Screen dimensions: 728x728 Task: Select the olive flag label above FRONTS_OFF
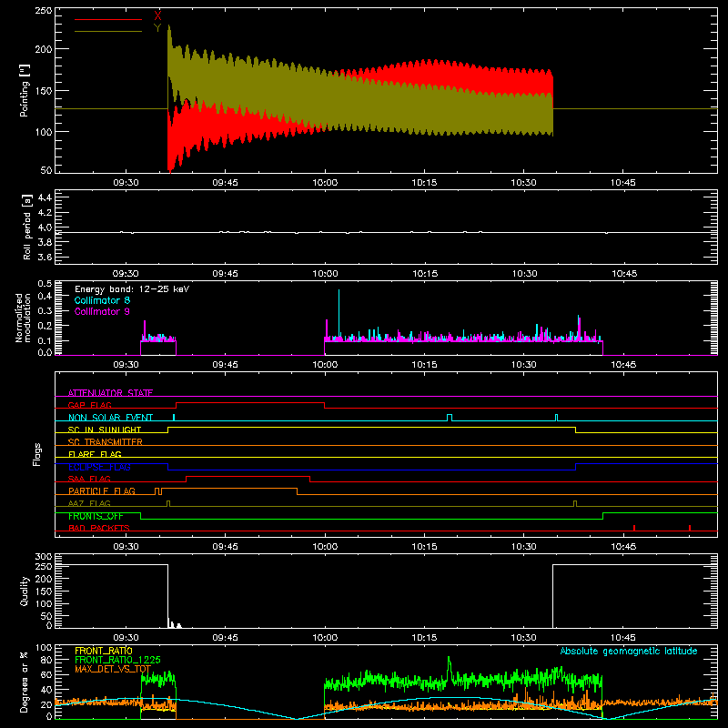click(x=89, y=503)
